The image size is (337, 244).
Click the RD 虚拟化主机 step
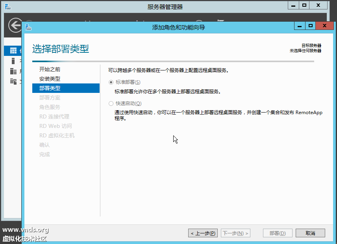point(57,135)
